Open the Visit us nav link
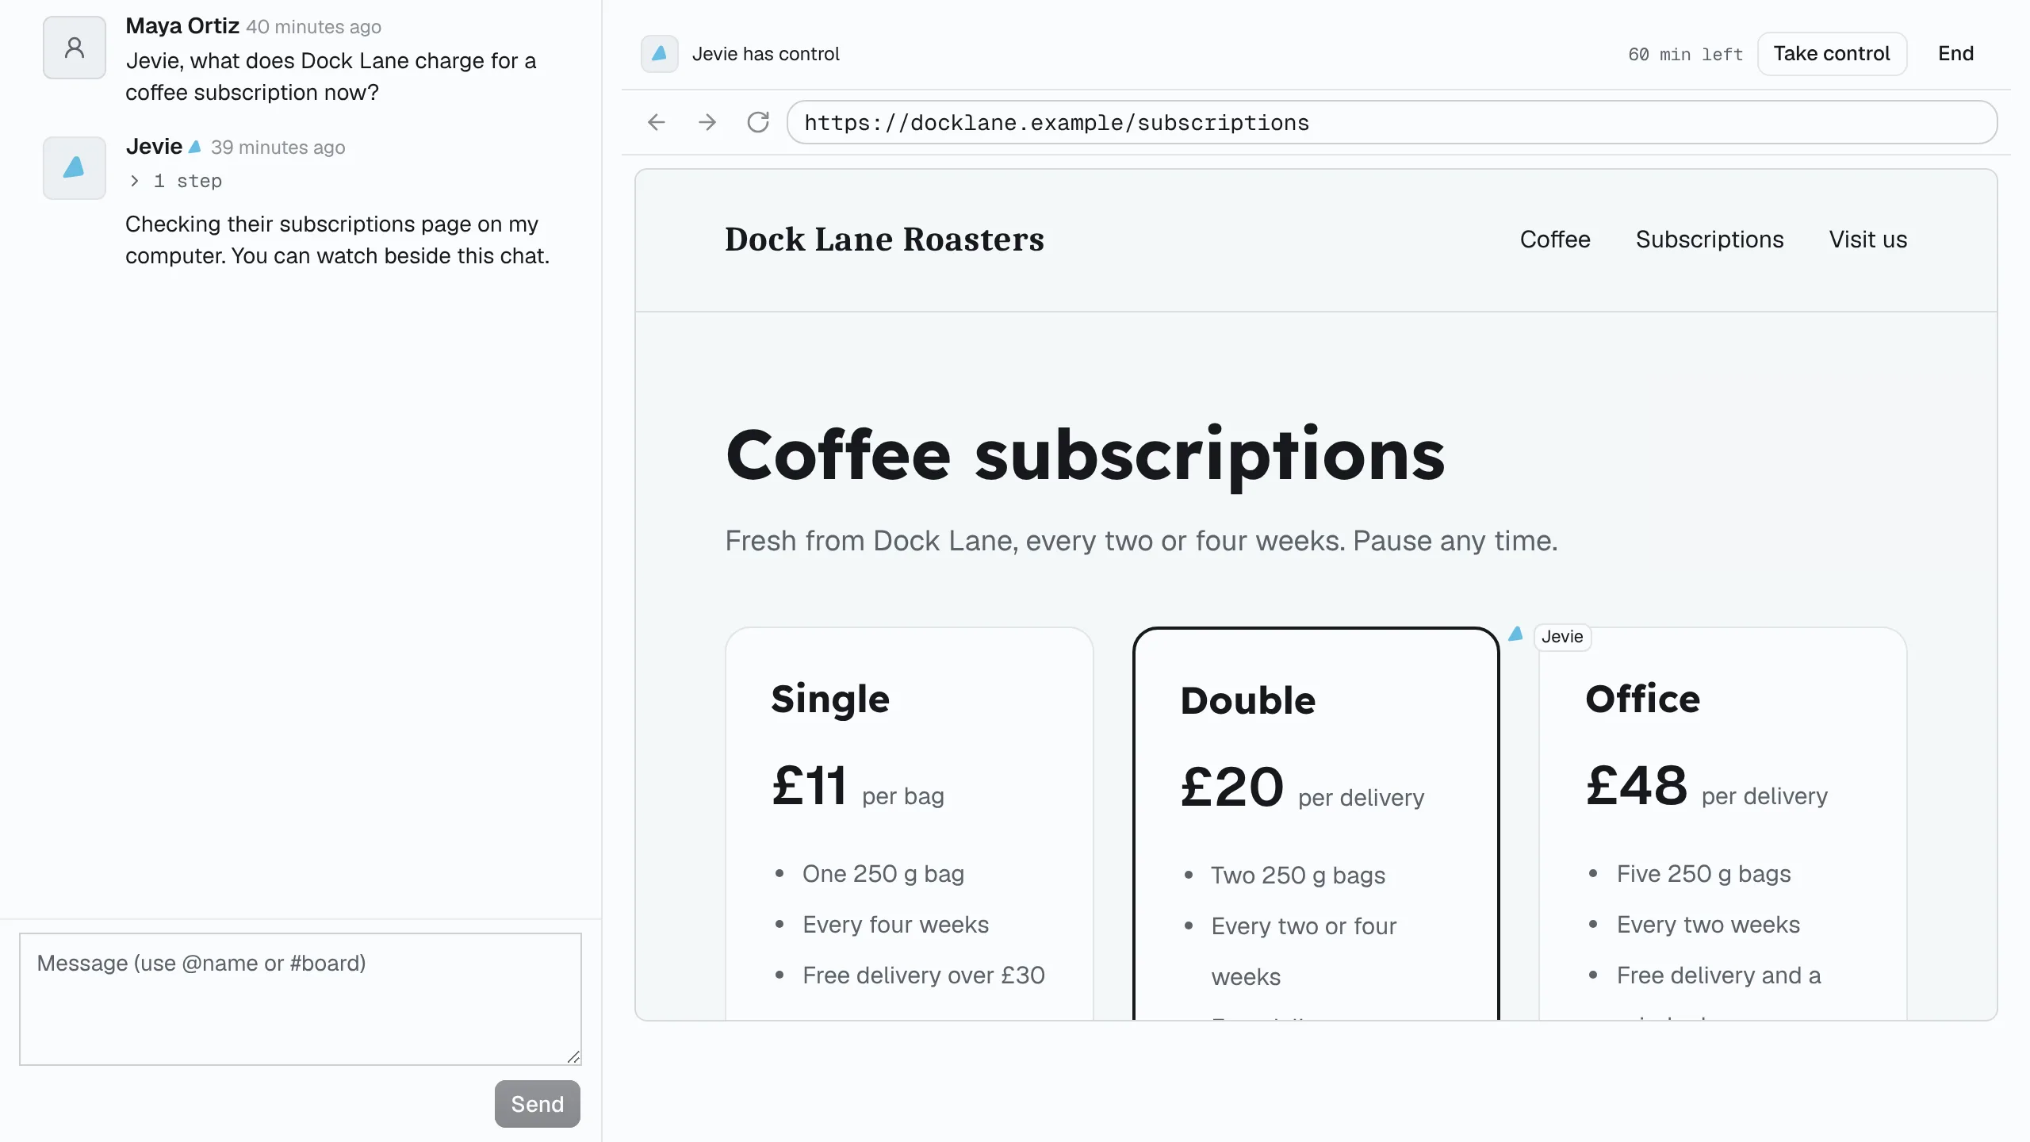 click(1868, 240)
